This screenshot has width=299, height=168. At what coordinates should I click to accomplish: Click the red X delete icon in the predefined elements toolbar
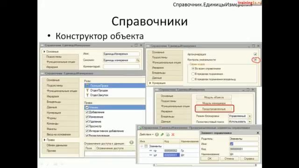click(173, 134)
